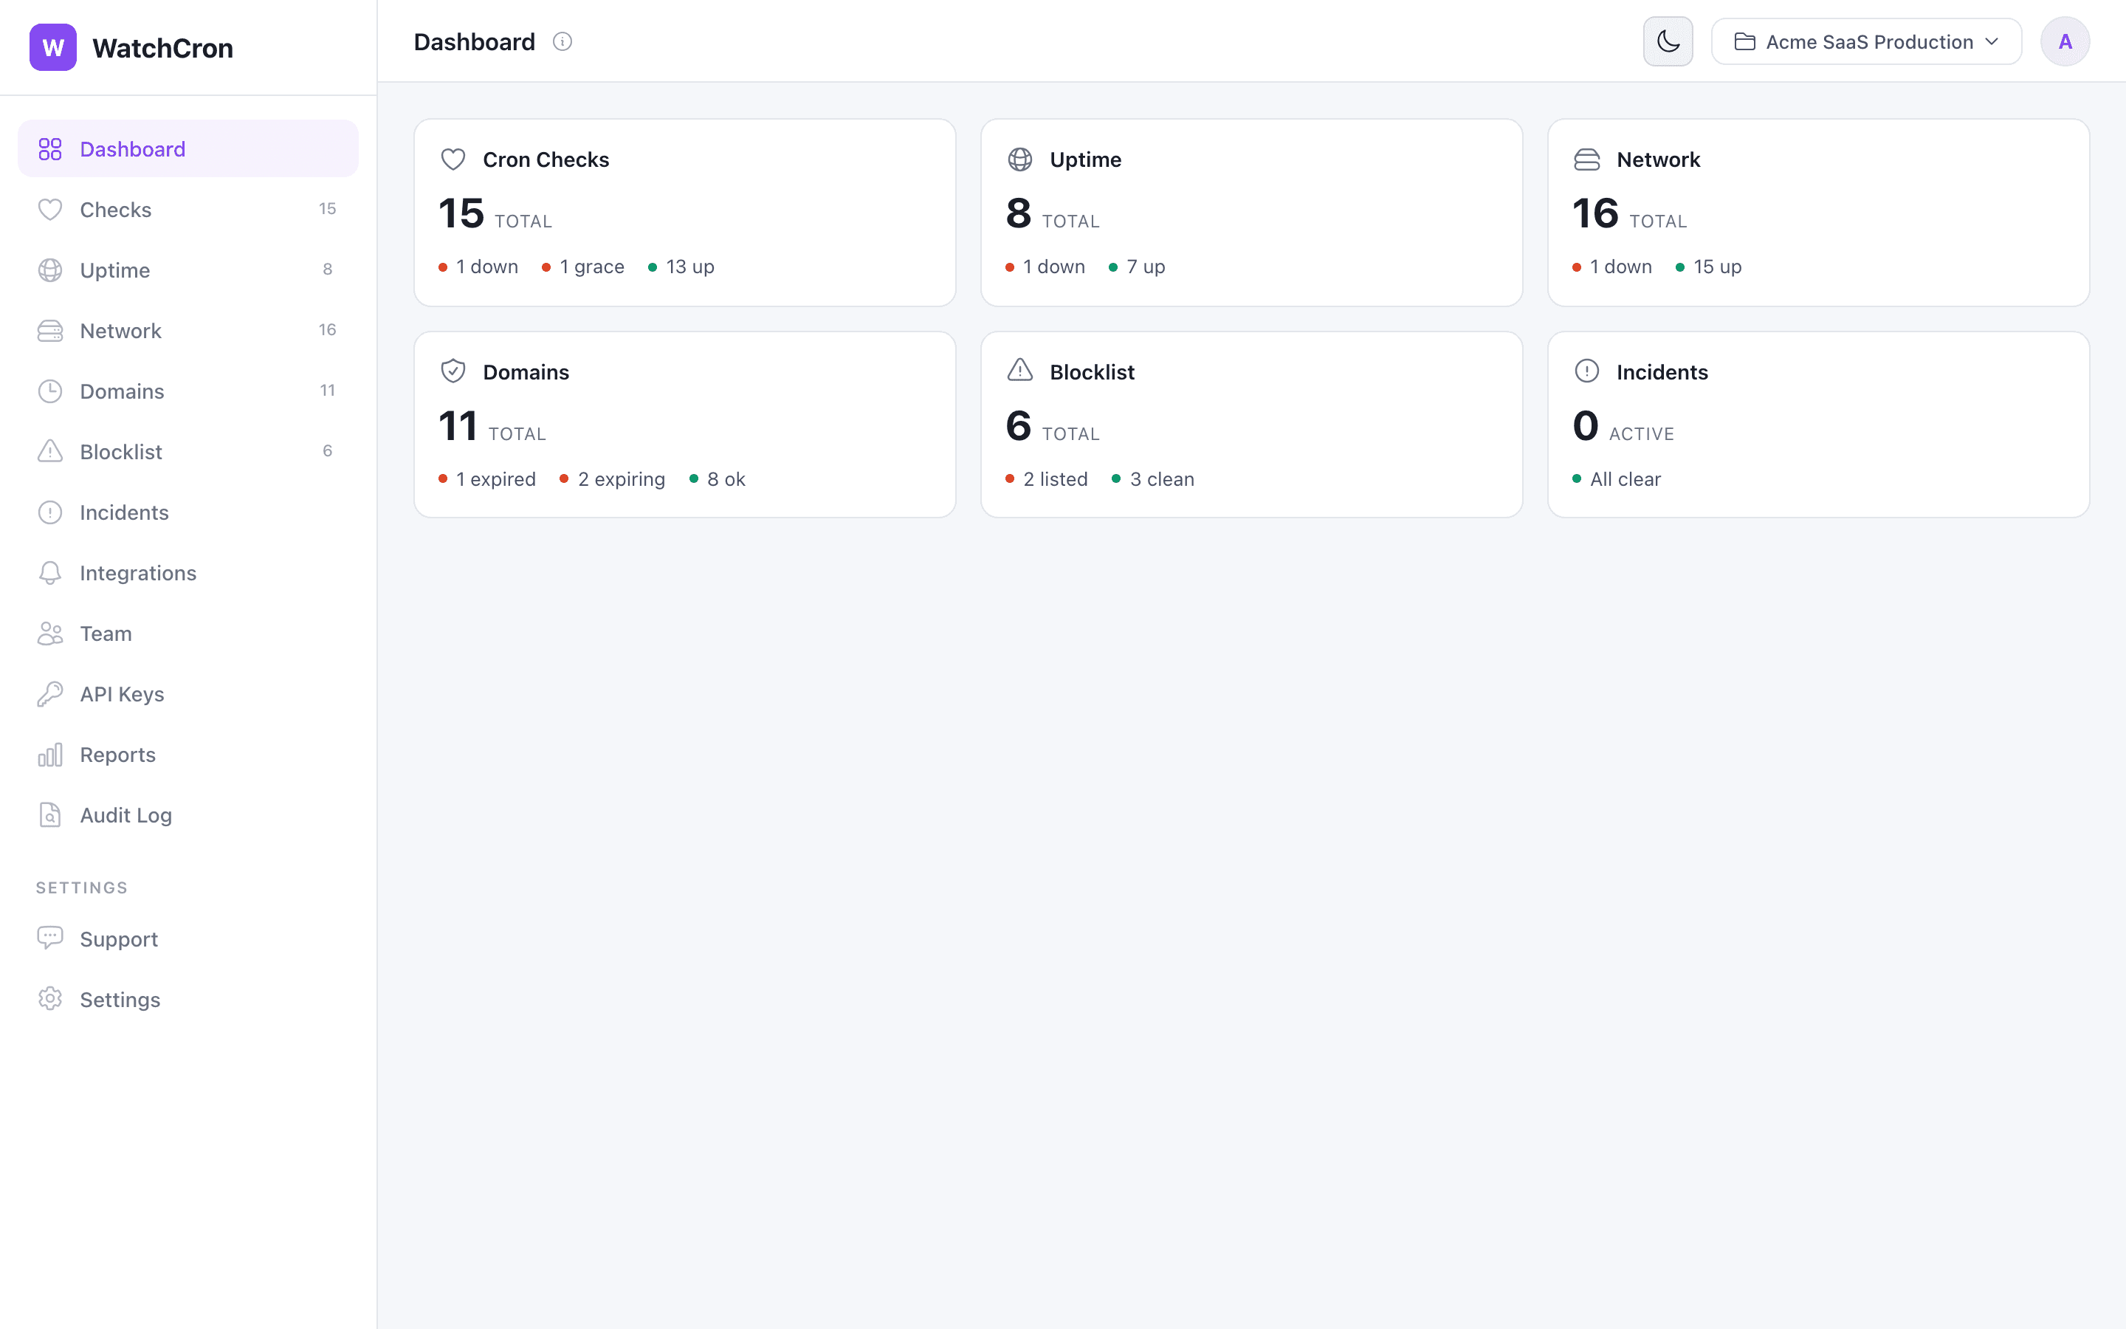
Task: Click the Checks count badge 15
Action: (328, 209)
